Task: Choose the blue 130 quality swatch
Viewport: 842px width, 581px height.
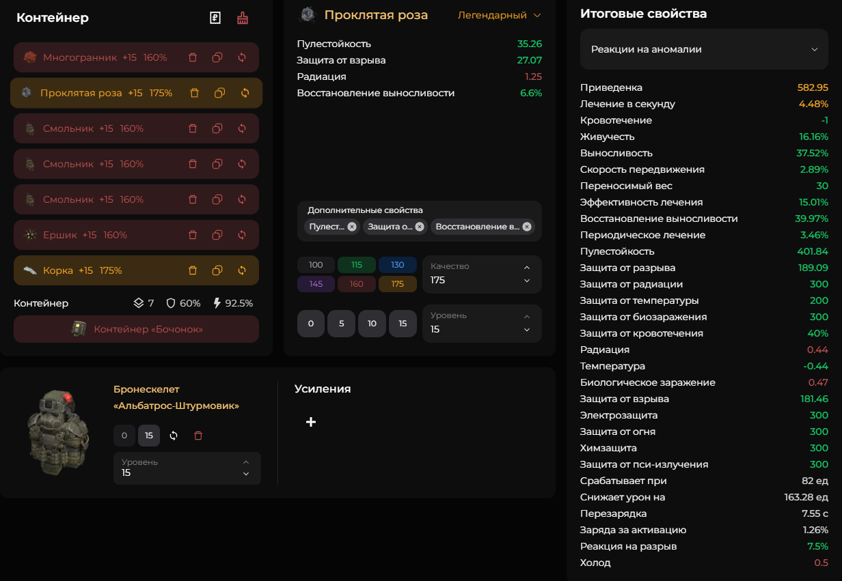Action: pos(398,265)
